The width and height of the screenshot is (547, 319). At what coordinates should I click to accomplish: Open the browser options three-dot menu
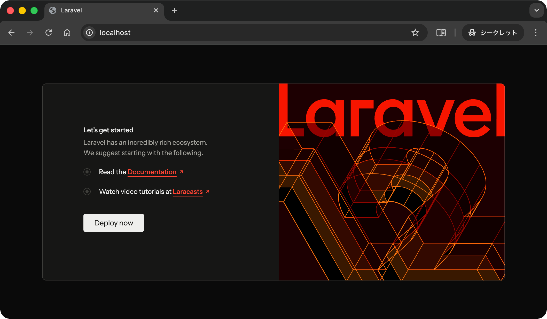coord(535,33)
